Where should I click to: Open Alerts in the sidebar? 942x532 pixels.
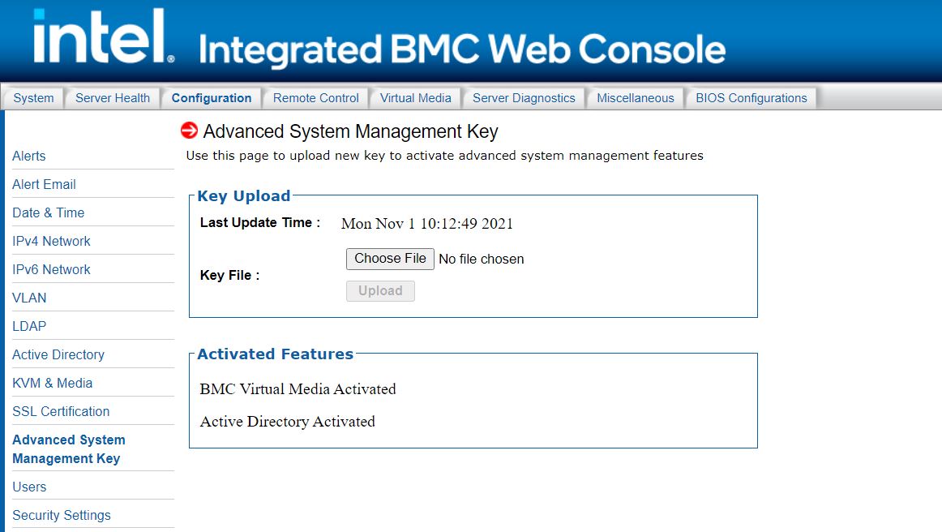coord(29,156)
